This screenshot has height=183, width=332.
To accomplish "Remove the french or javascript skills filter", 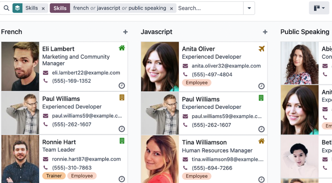I will point(172,8).
